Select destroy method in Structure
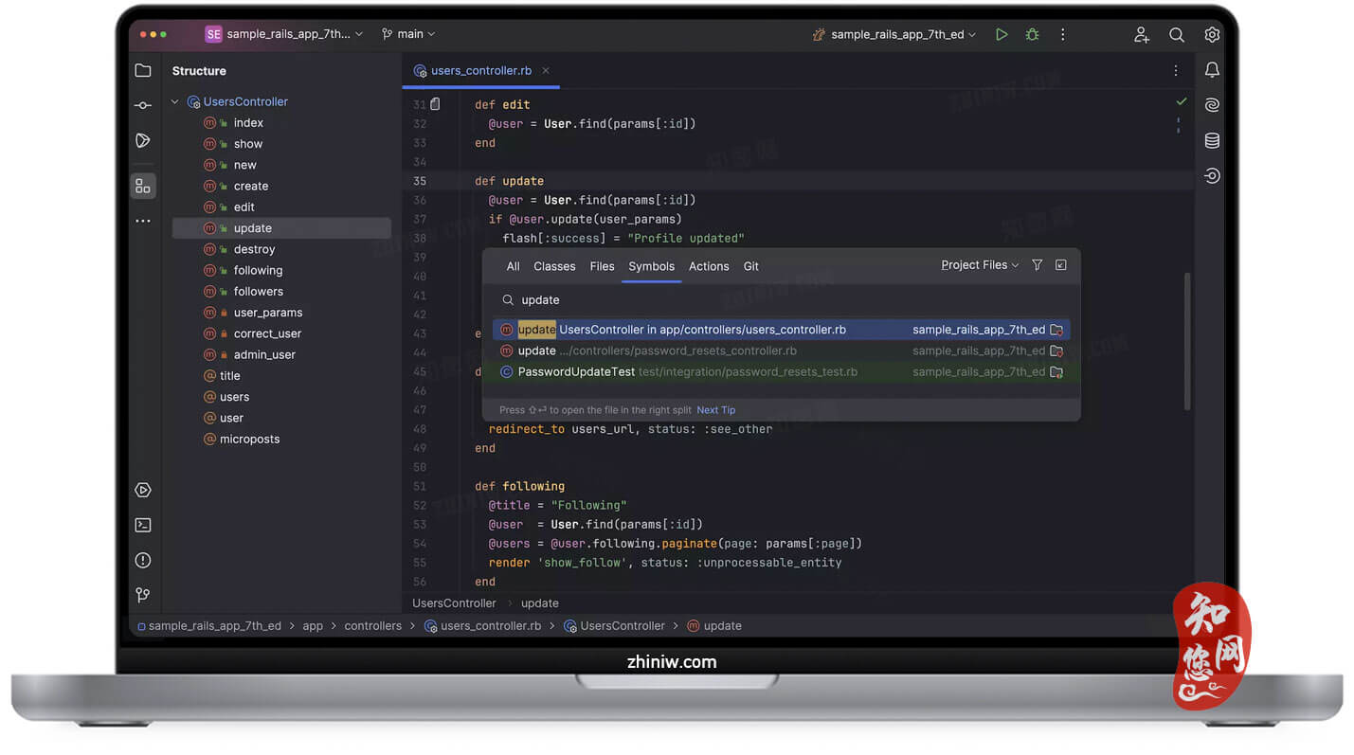 click(x=254, y=249)
